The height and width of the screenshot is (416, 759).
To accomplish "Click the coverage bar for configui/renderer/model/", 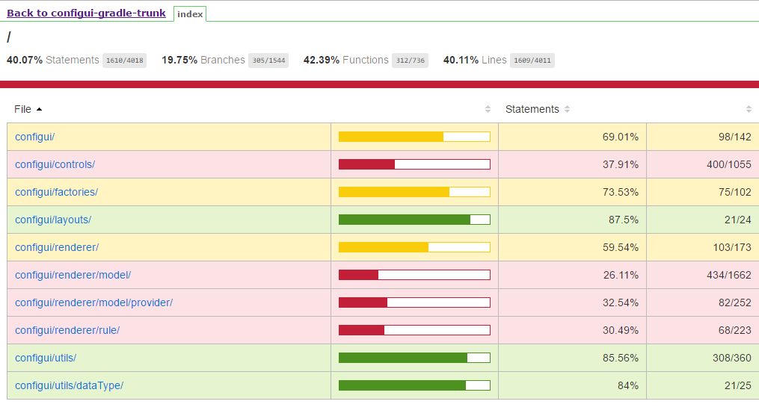I will pos(414,275).
